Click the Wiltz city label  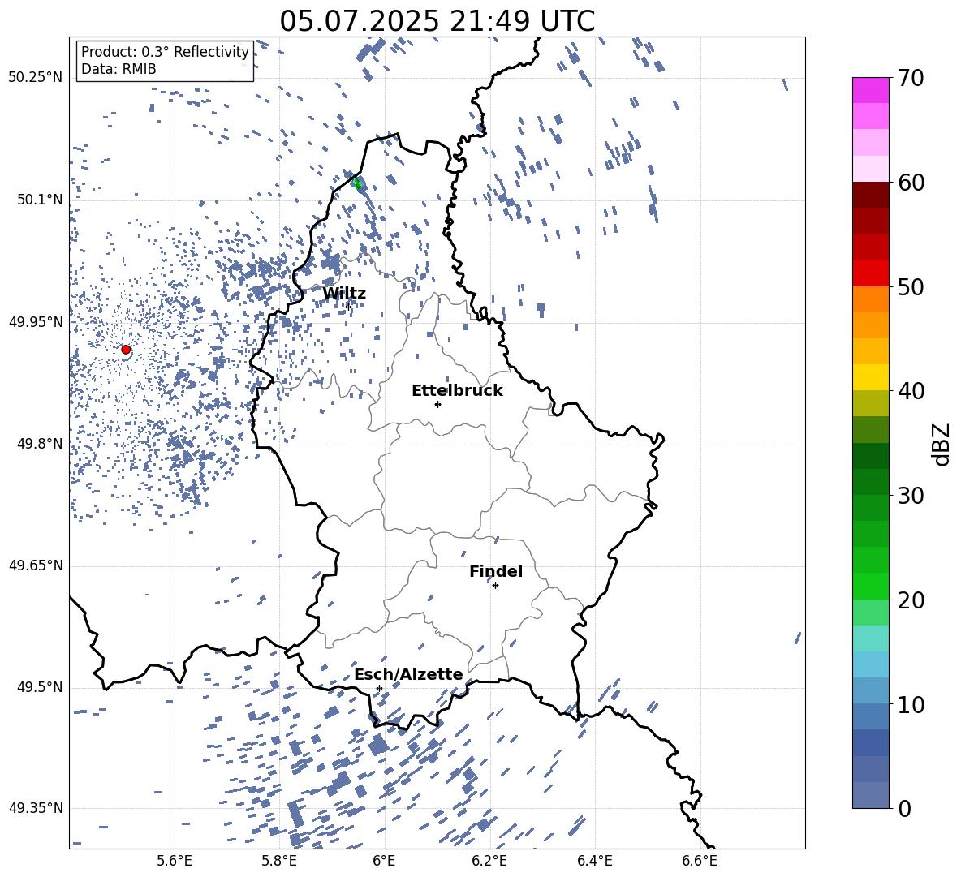click(x=344, y=294)
